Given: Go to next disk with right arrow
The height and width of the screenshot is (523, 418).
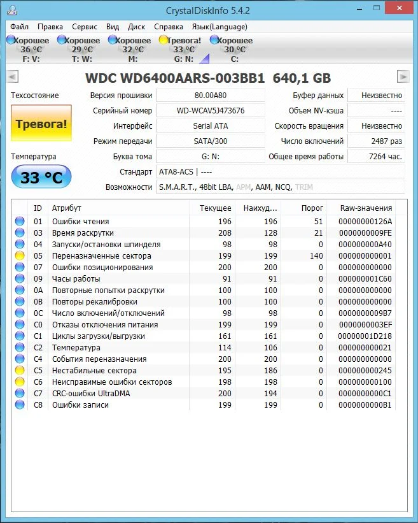Looking at the screenshot, I should pyautogui.click(x=403, y=76).
